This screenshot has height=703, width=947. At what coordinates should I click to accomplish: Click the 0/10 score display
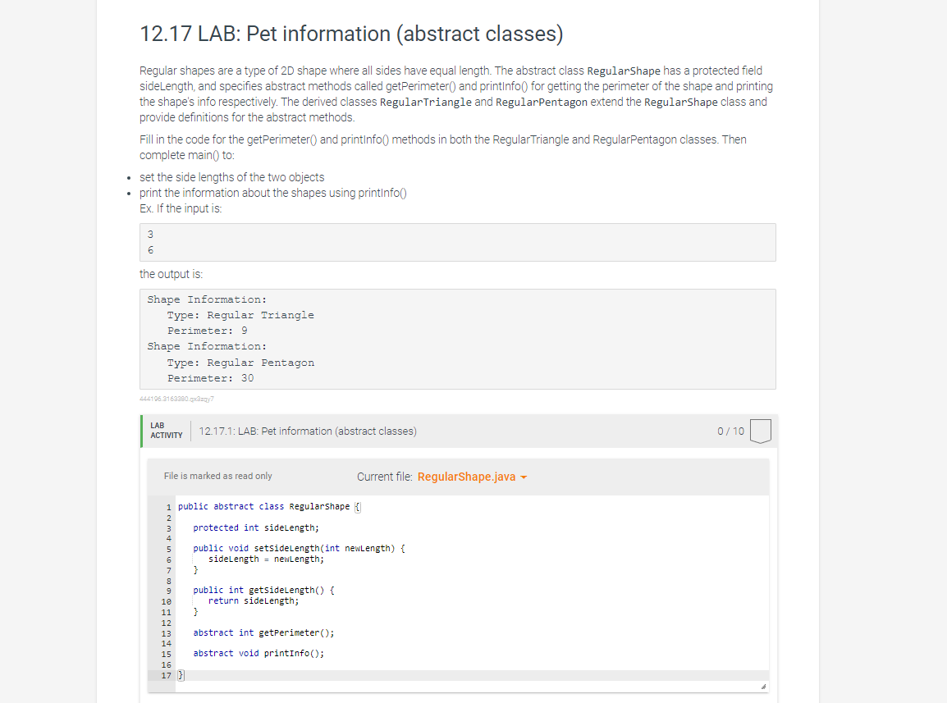click(x=730, y=431)
